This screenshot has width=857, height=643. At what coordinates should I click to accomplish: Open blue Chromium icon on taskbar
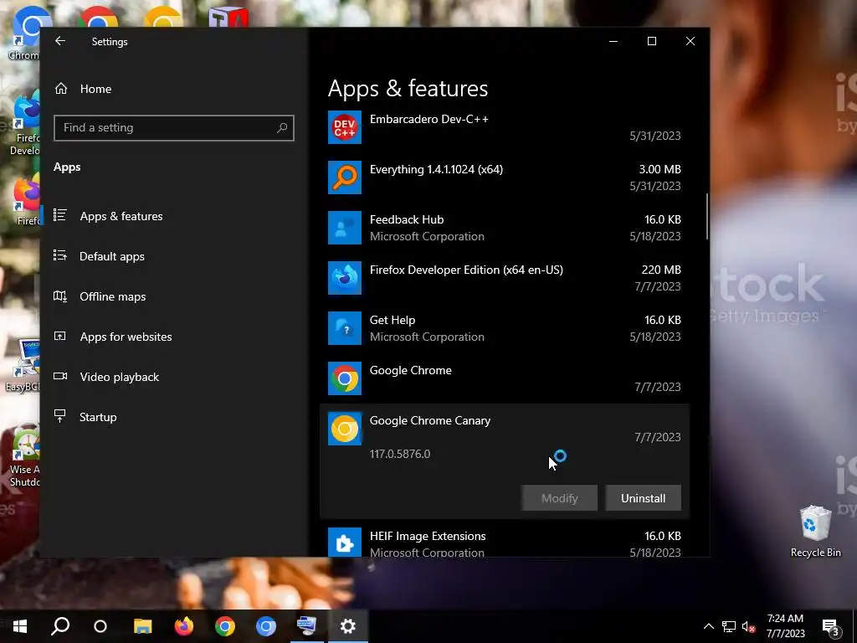coord(265,626)
